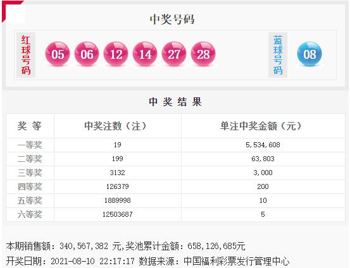Click red ball number 27
The width and height of the screenshot is (350, 268).
(x=174, y=54)
